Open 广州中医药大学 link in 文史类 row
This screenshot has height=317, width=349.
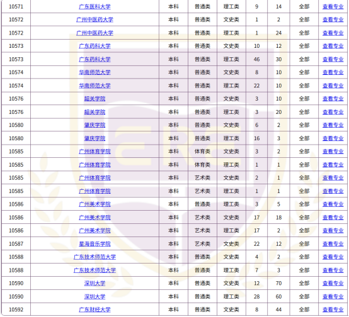pyautogui.click(x=94, y=19)
